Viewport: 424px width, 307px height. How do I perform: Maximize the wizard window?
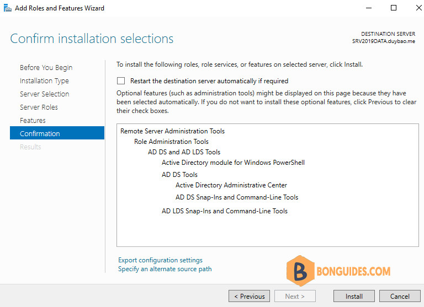pos(394,8)
